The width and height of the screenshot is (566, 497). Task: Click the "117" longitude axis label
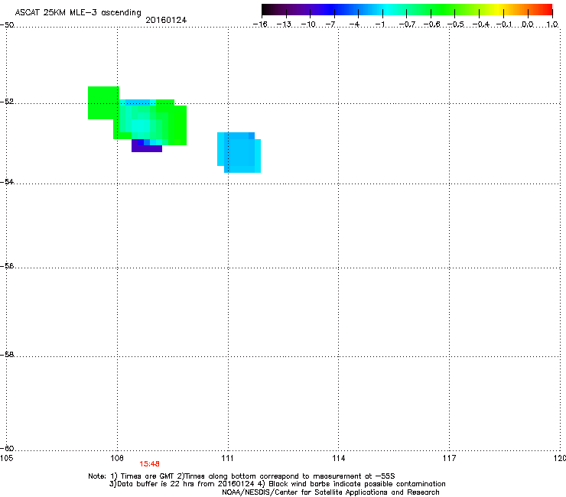450,458
